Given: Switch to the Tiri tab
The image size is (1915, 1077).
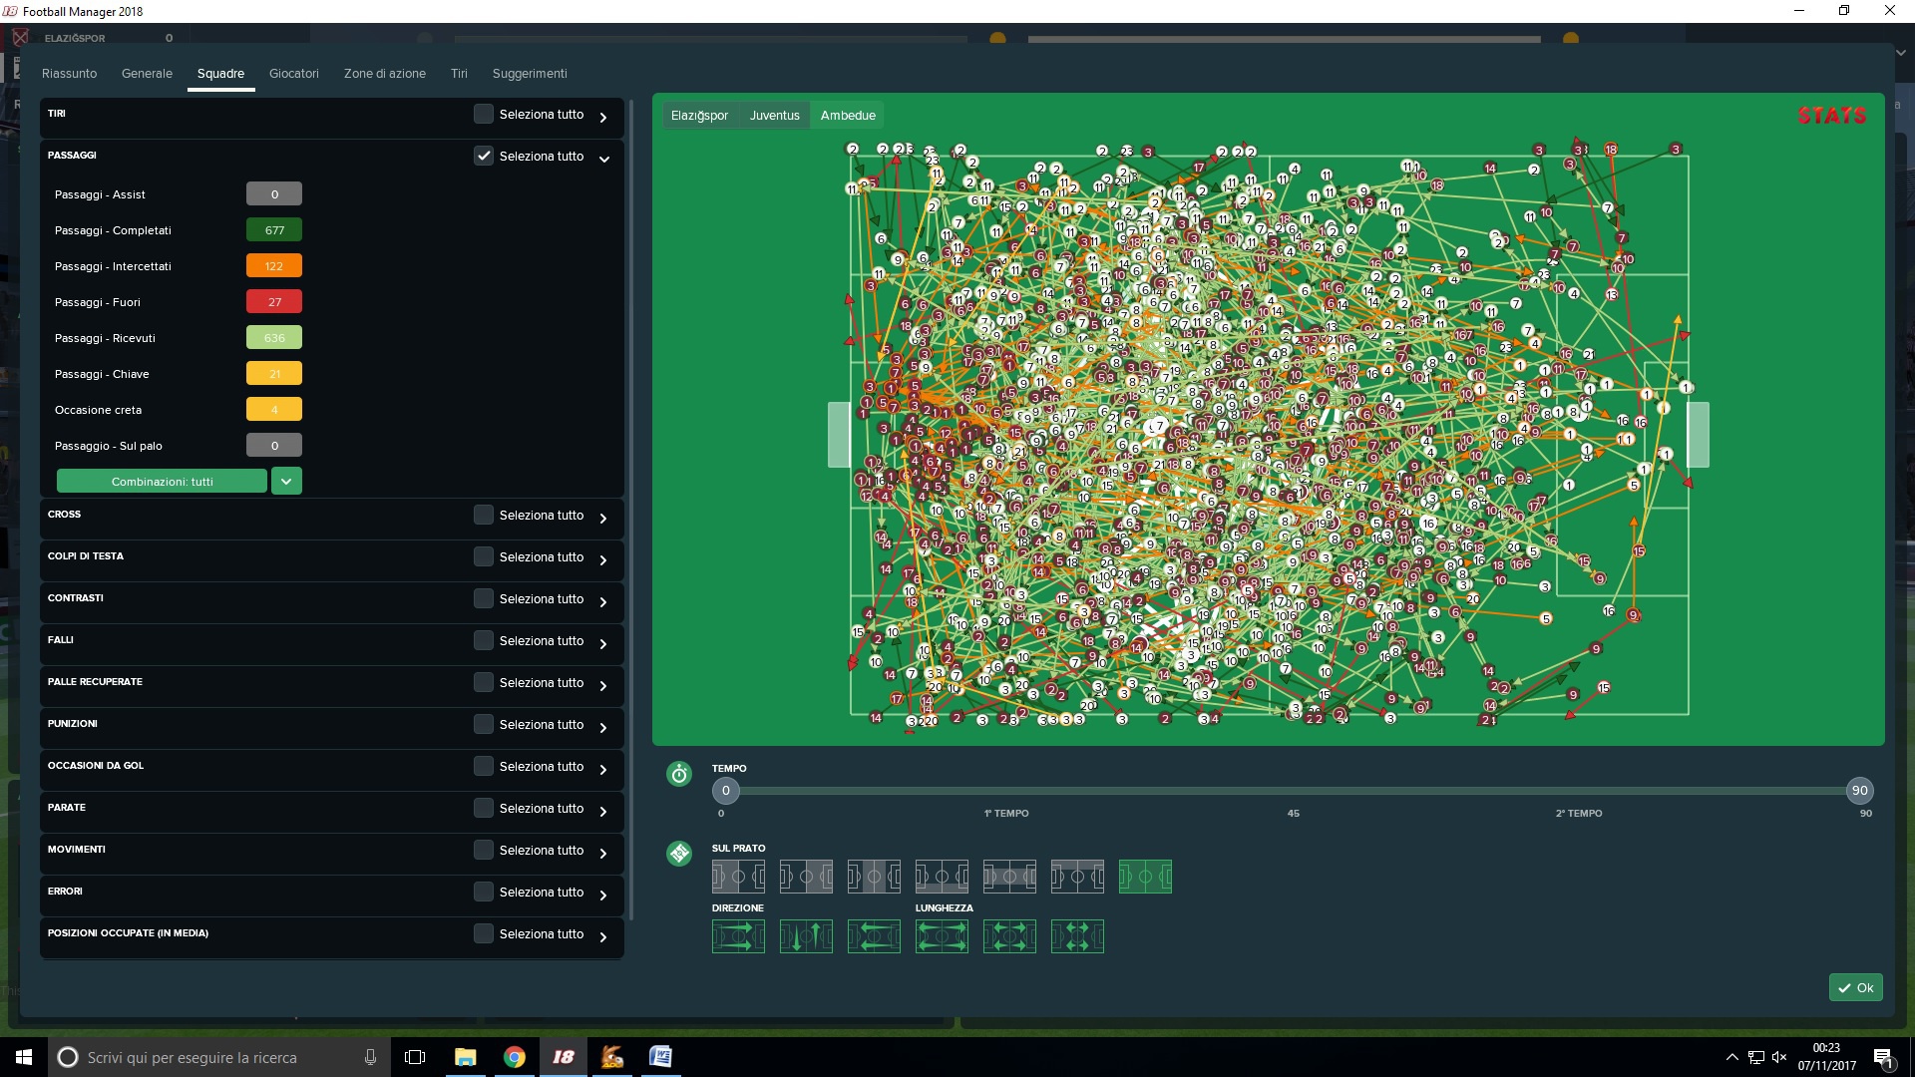Looking at the screenshot, I should click(458, 74).
